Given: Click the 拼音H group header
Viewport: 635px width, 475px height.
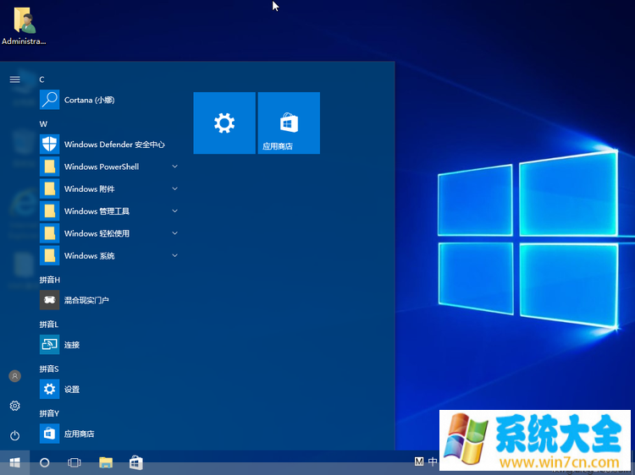Looking at the screenshot, I should (49, 280).
